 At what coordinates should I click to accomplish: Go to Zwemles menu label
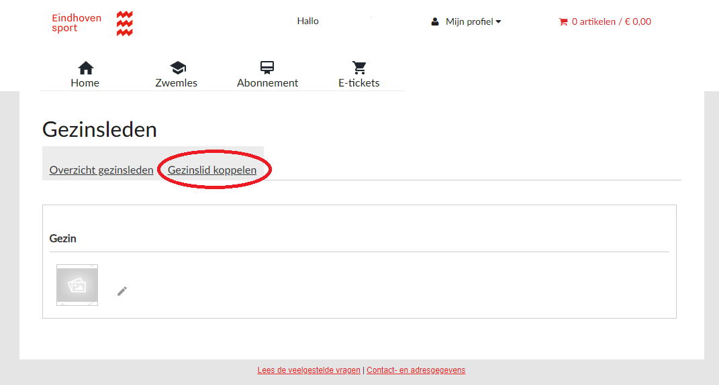[x=176, y=83]
